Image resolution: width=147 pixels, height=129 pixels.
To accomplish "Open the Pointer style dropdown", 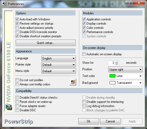I will tap(59, 65).
